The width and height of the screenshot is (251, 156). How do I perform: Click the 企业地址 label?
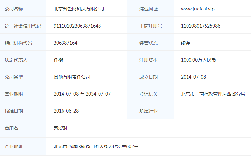point(14,146)
